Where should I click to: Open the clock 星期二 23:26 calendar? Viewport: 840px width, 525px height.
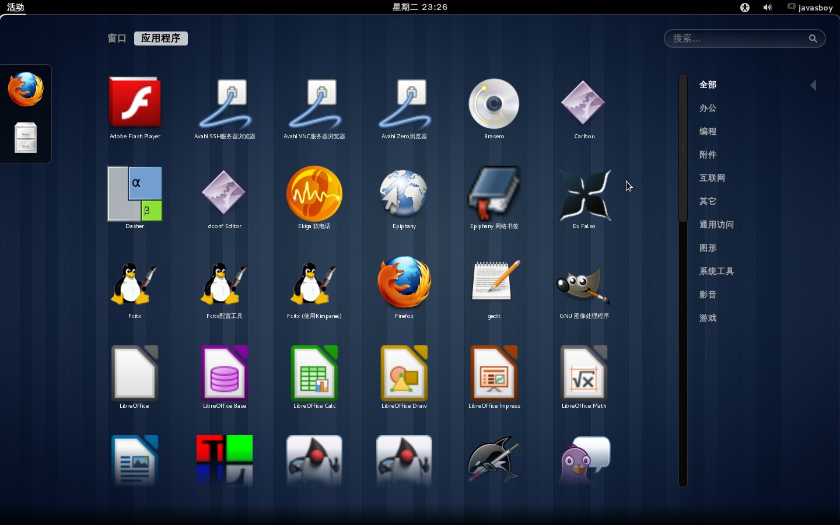coord(420,7)
